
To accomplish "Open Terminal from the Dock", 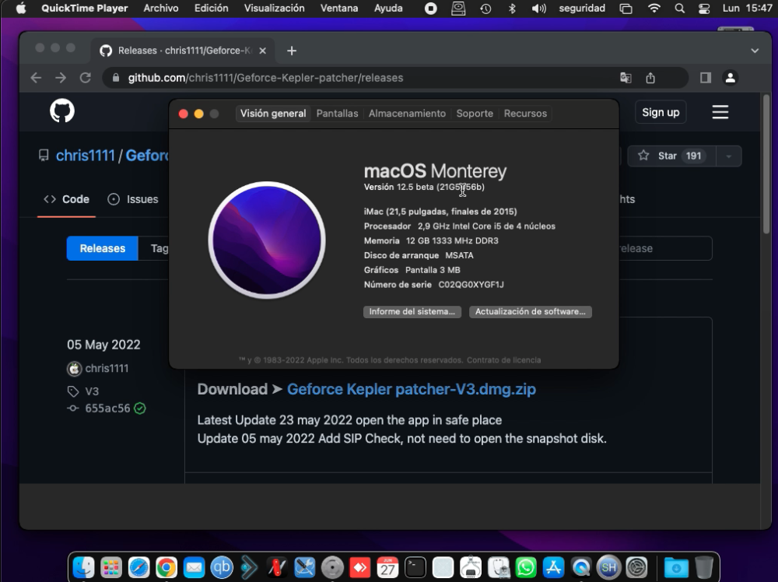I will [415, 567].
